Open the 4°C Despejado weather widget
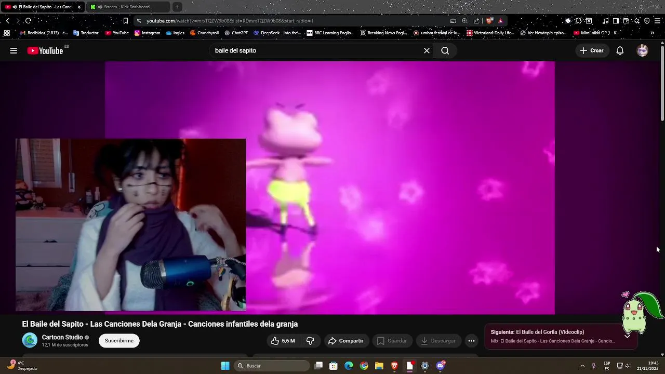This screenshot has height=374, width=665. 22,366
